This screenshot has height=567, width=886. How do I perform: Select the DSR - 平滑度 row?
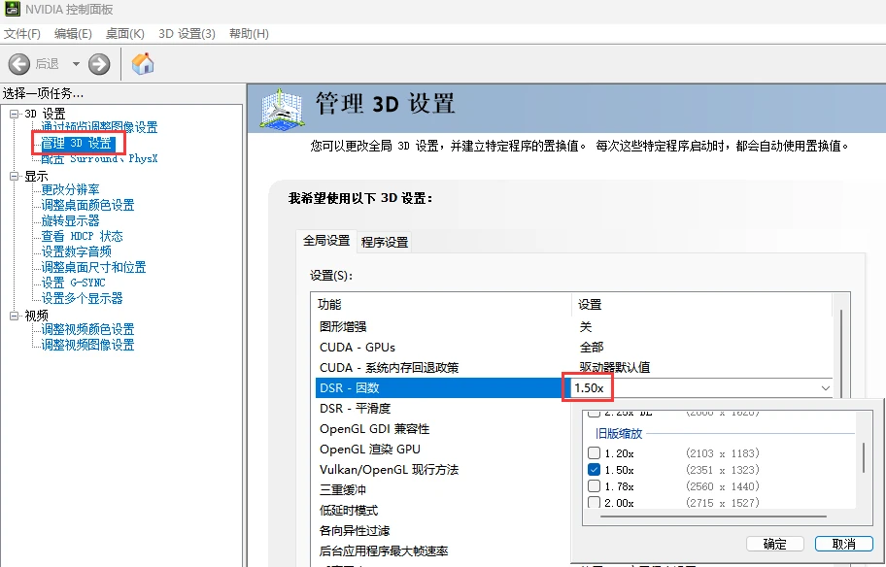pyautogui.click(x=443, y=409)
